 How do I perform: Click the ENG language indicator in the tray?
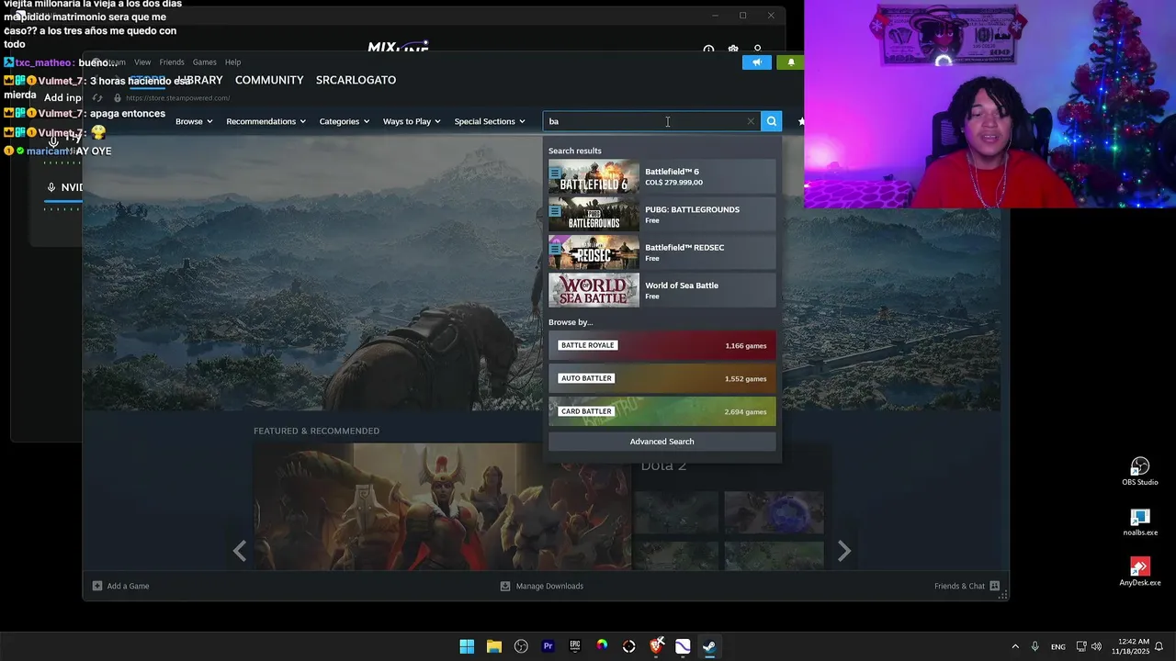(x=1058, y=646)
